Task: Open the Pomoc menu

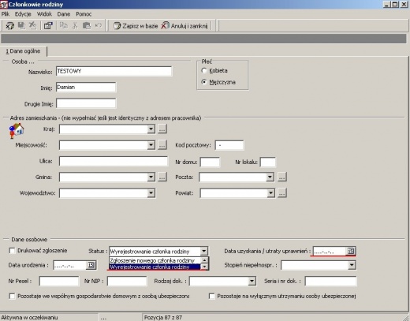Action: pos(84,14)
